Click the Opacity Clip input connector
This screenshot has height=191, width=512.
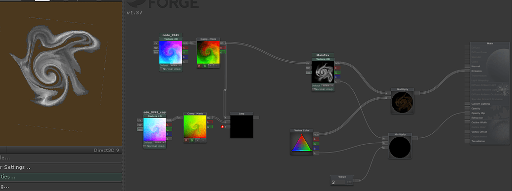click(467, 113)
